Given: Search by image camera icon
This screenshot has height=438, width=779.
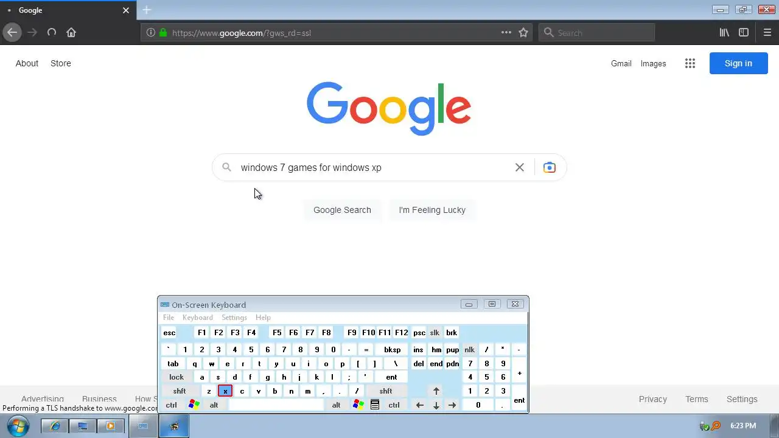Looking at the screenshot, I should (549, 167).
